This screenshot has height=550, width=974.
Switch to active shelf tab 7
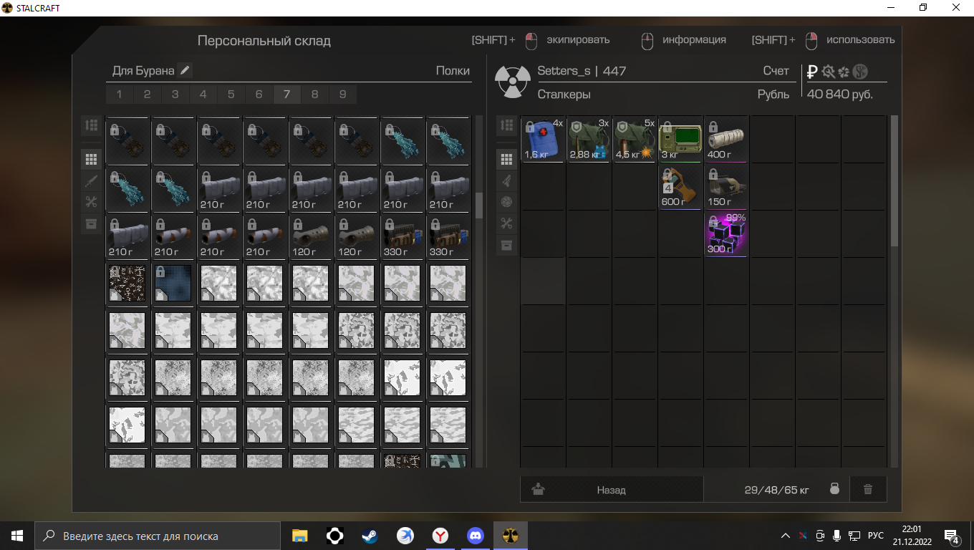tap(286, 95)
